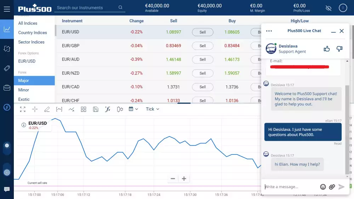Rate agent Desislava thumbs down
This screenshot has height=199, width=354.
click(339, 49)
